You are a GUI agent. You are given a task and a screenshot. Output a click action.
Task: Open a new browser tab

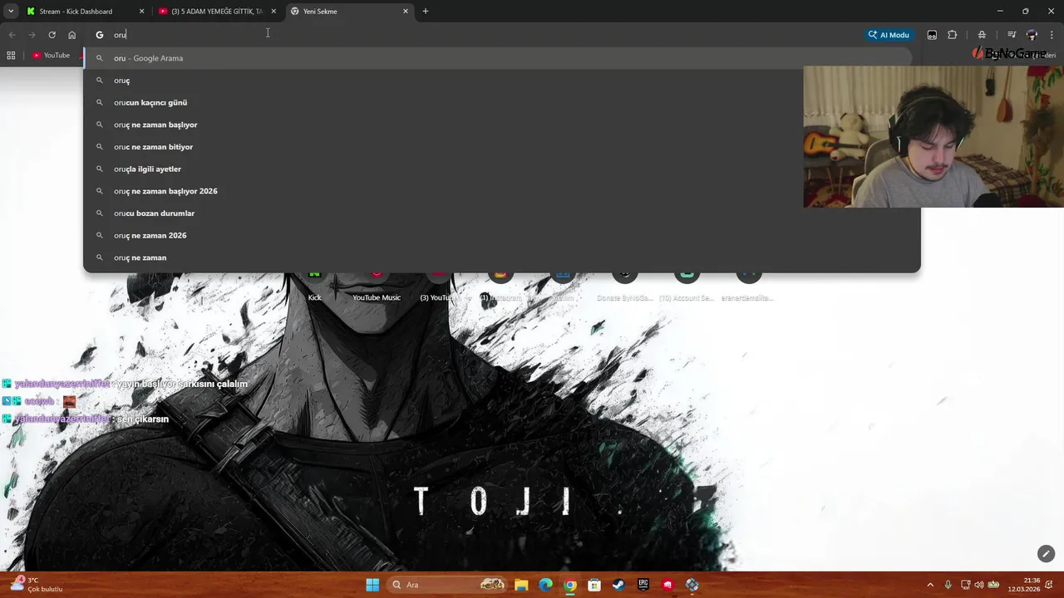426,12
